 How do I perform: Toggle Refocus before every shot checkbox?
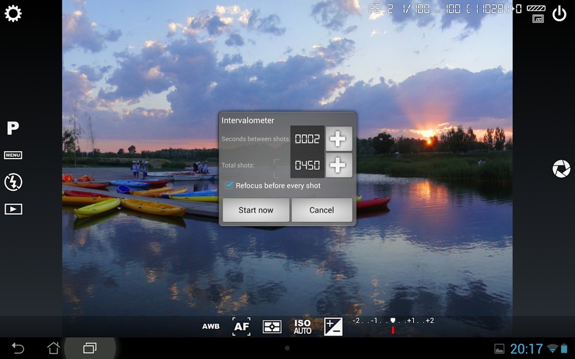click(230, 186)
